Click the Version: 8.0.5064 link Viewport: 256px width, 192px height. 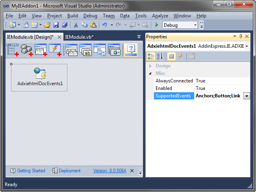click(109, 171)
